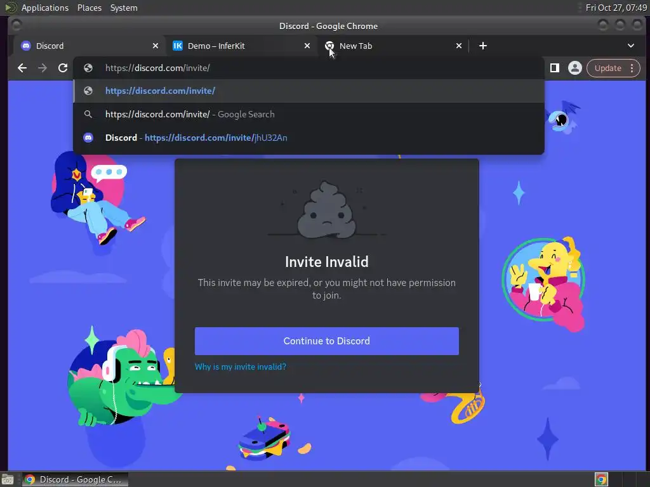
Task: Click the Chrome favicon on New Tab
Action: click(329, 46)
